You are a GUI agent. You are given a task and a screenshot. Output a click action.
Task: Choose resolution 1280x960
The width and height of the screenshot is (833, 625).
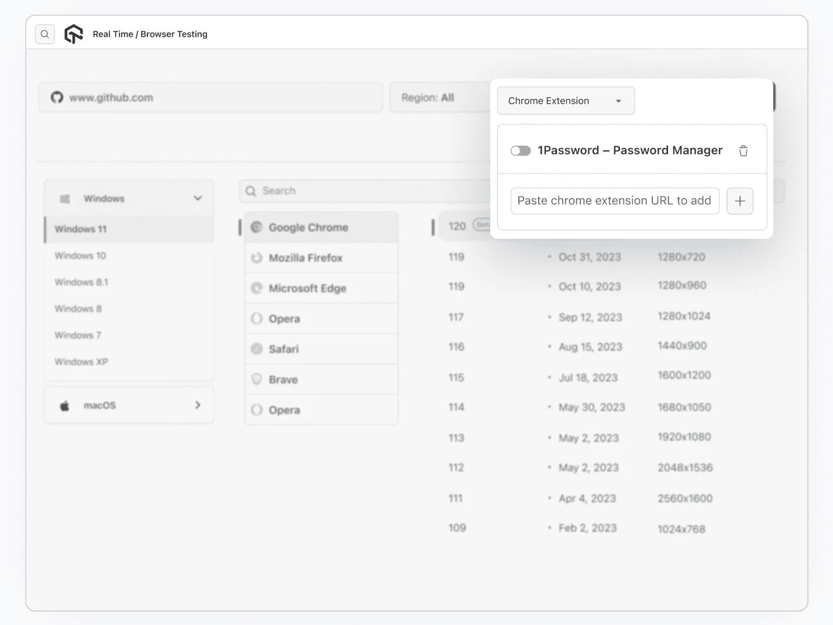click(682, 286)
